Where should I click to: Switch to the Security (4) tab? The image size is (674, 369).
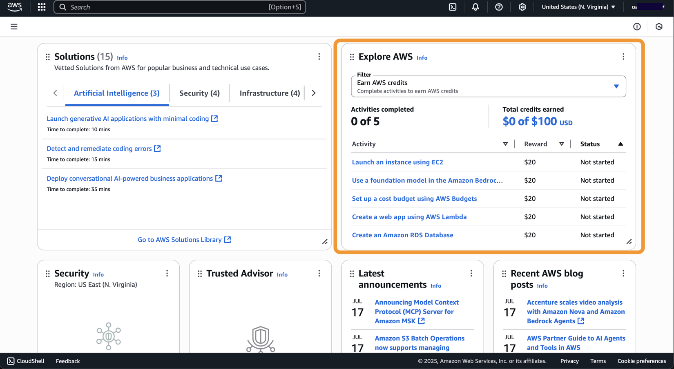tap(199, 93)
